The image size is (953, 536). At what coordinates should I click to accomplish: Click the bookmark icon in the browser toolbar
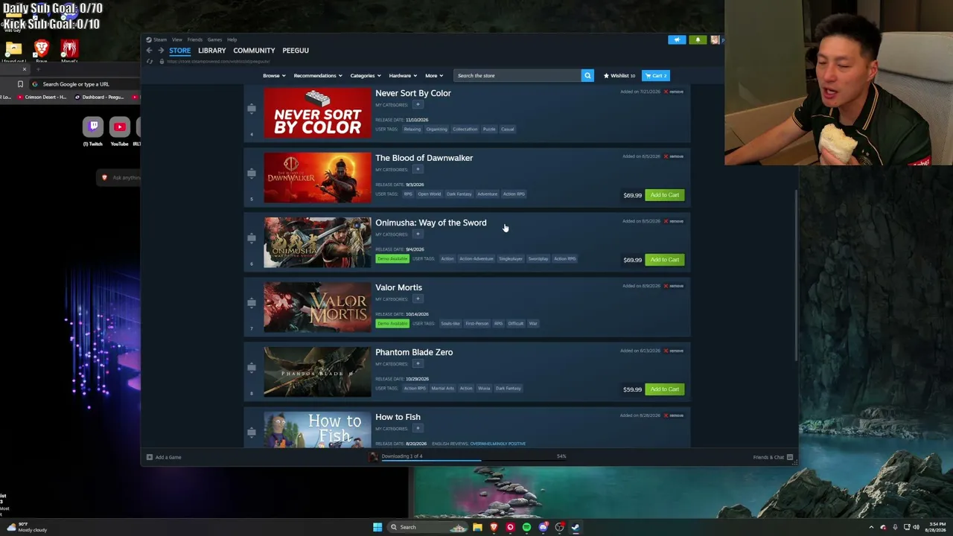coord(20,84)
